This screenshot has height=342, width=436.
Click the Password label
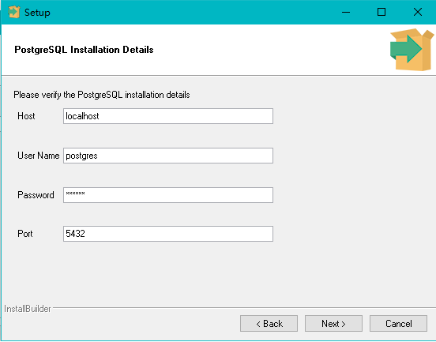pyautogui.click(x=36, y=195)
